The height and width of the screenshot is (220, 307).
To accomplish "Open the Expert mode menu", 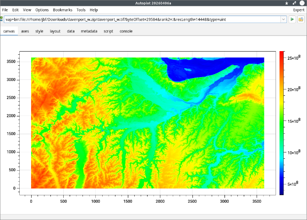I will click(298, 10).
